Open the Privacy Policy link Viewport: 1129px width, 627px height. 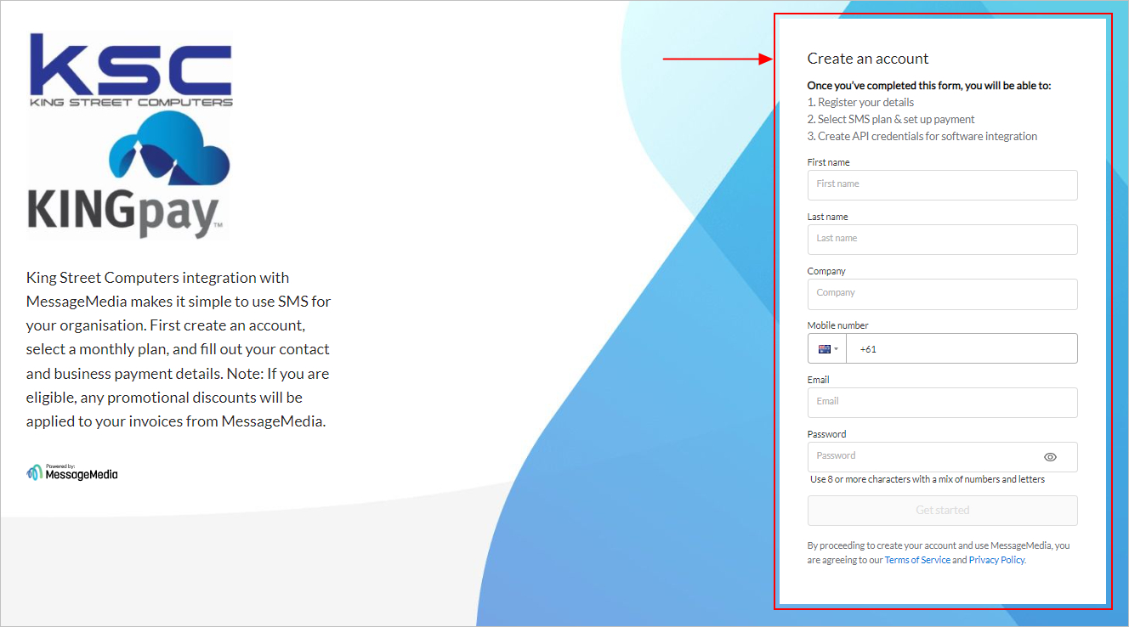[996, 560]
